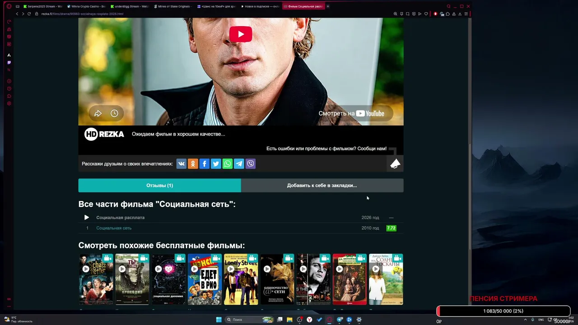Share the film on Facebook

(204, 164)
